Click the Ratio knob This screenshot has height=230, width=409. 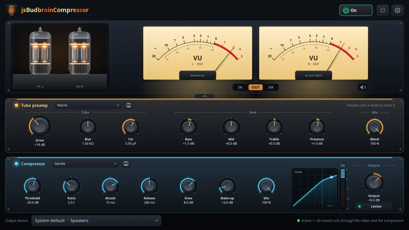click(x=71, y=186)
